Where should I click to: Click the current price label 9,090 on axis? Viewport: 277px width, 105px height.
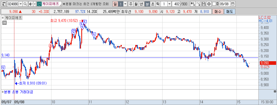(x=268, y=63)
